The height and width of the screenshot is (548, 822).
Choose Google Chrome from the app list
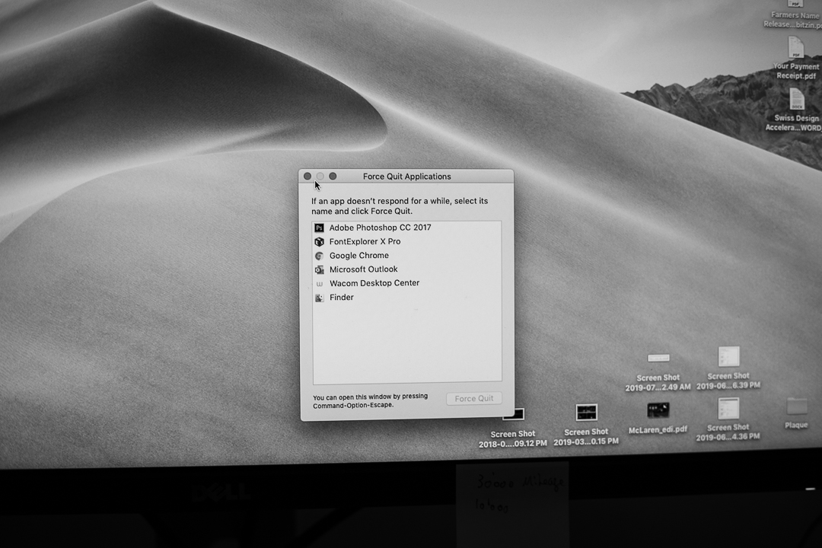[x=406, y=256]
